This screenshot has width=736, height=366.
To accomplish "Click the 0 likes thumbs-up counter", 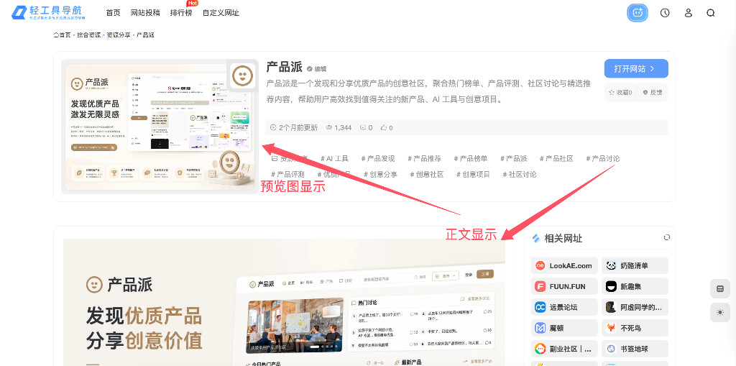I will [387, 127].
